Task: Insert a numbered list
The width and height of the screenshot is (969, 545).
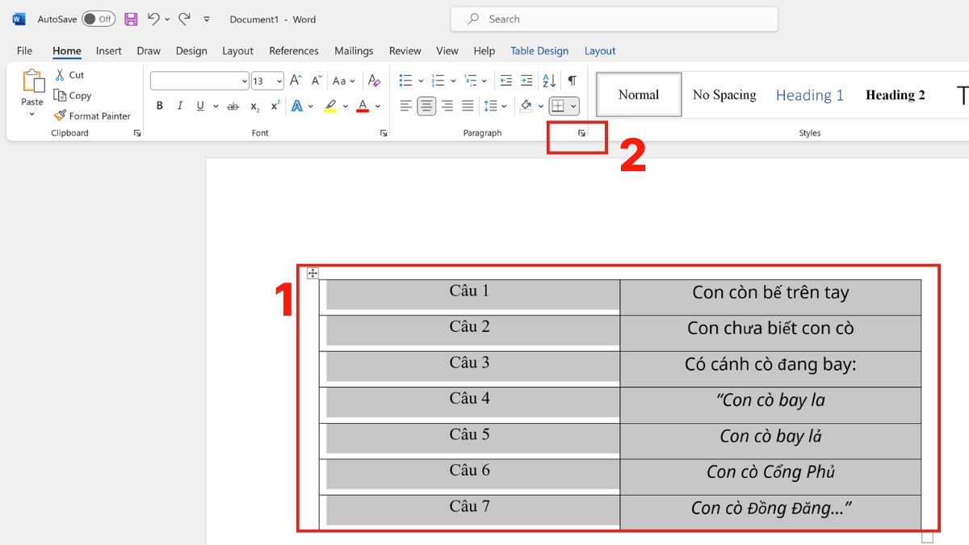Action: pos(438,81)
